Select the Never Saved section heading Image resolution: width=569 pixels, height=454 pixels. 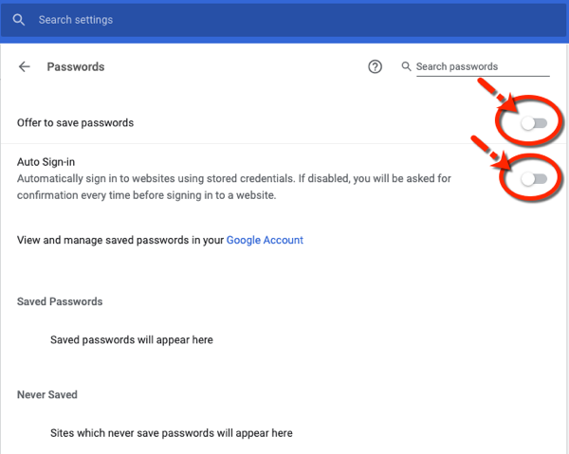[x=46, y=393]
